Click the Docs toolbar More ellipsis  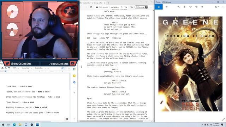(48, 68)
